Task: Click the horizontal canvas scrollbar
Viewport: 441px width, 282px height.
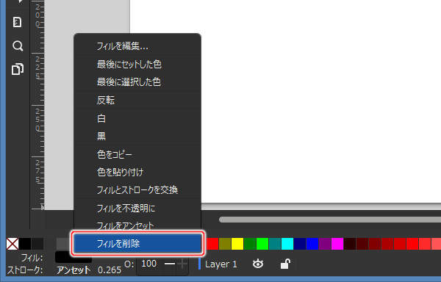Action: [329, 220]
